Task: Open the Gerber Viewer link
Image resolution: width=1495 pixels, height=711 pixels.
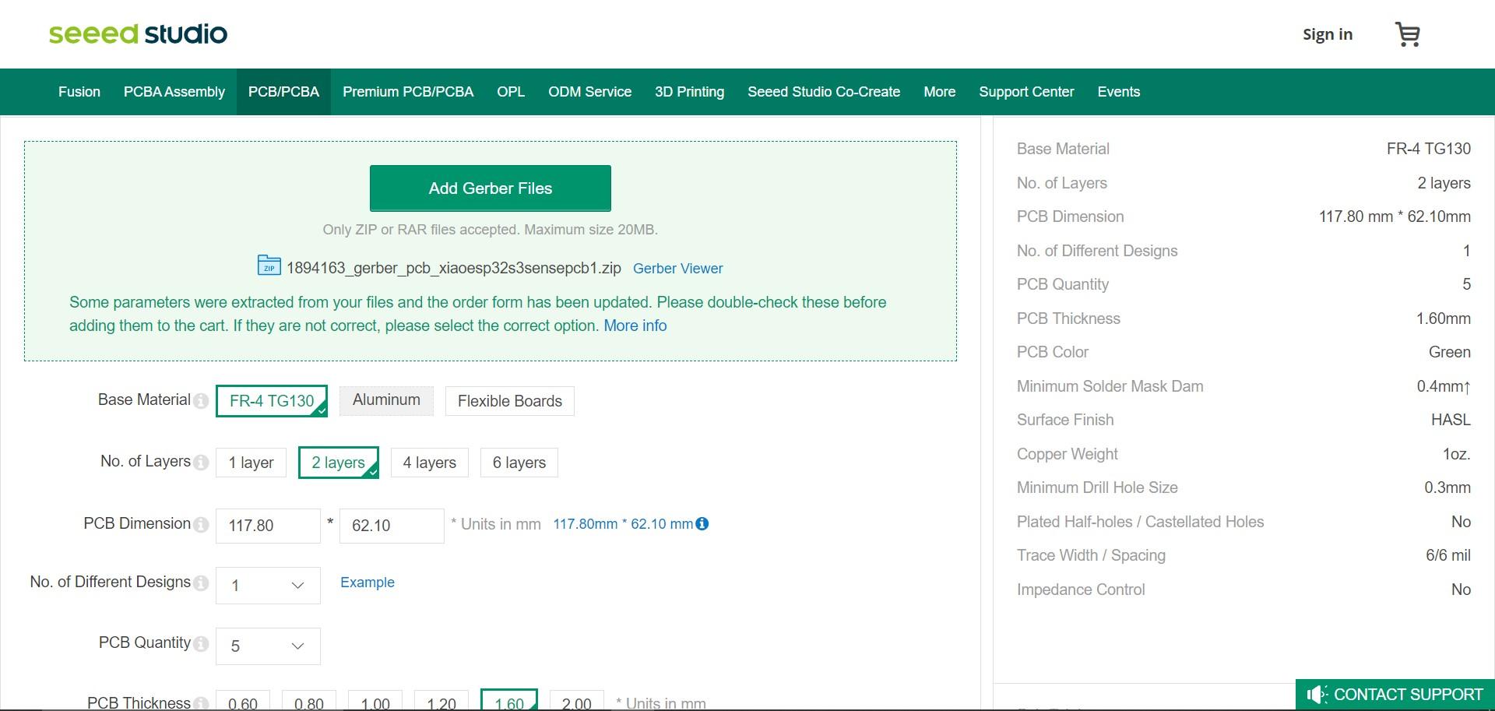Action: (677, 269)
